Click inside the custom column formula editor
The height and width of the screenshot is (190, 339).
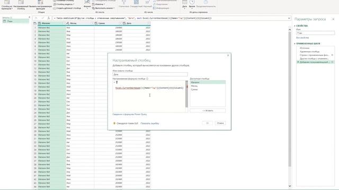tap(149, 96)
